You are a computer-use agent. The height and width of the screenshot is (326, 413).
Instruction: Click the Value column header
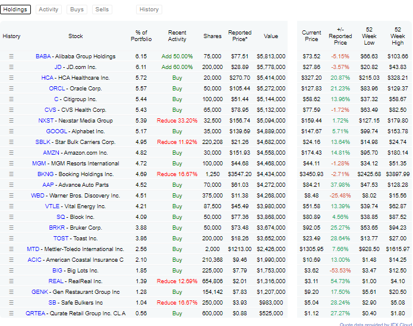(x=270, y=36)
